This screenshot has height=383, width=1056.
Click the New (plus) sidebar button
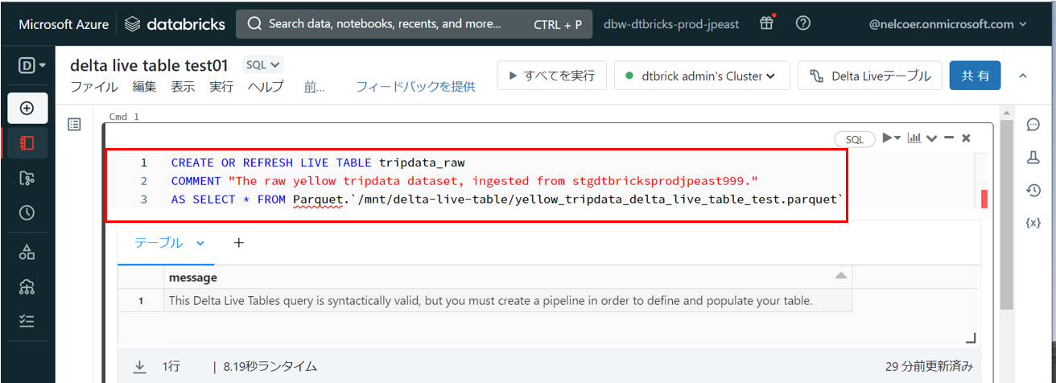pos(27,108)
